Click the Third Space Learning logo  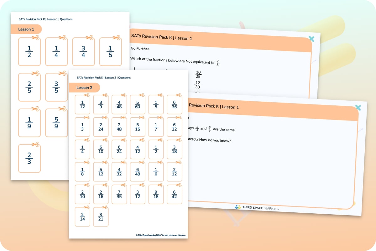tap(256, 207)
